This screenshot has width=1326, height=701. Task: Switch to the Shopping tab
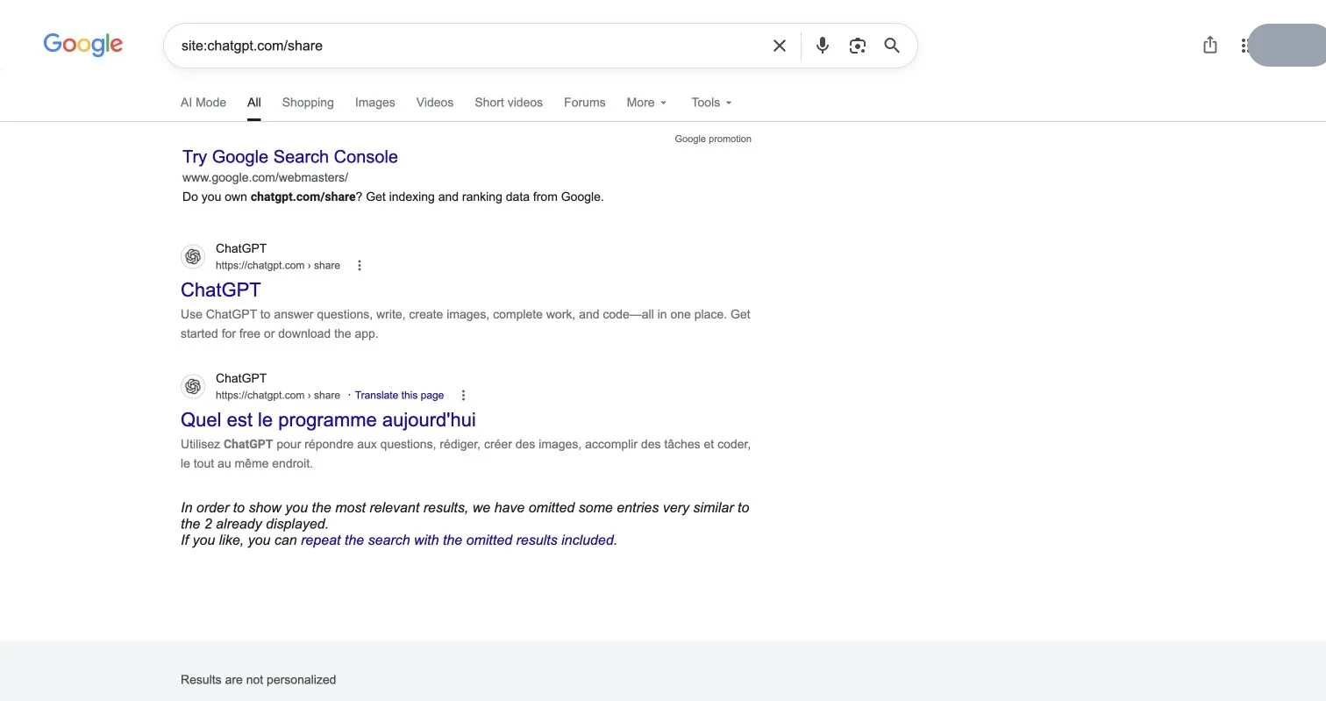(x=308, y=103)
